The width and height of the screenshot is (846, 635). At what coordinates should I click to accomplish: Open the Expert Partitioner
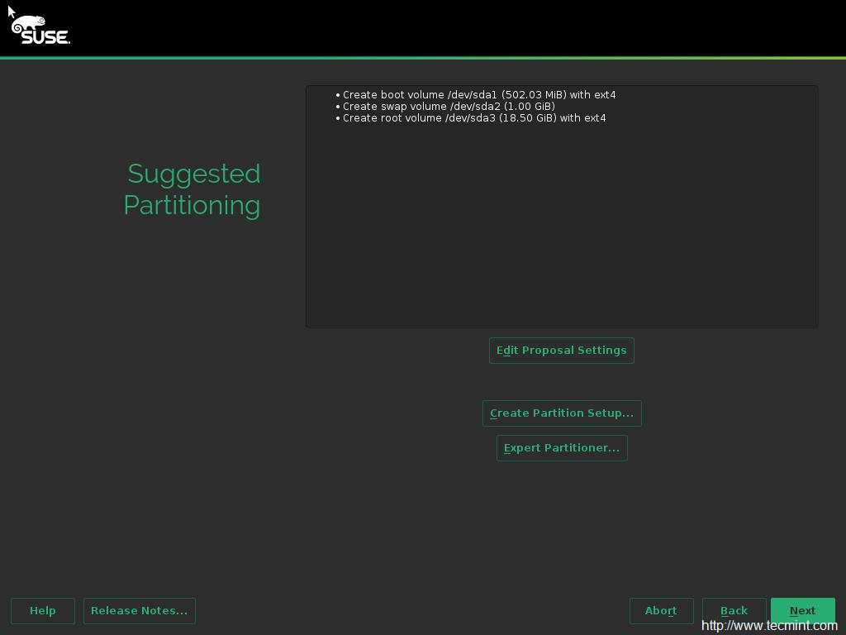coord(561,448)
